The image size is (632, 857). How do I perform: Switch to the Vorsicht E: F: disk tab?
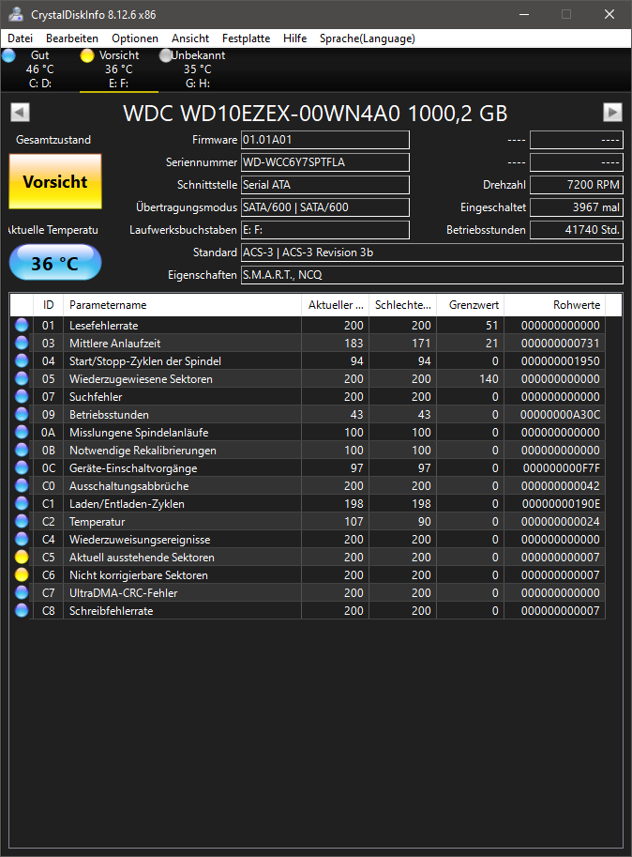click(118, 69)
